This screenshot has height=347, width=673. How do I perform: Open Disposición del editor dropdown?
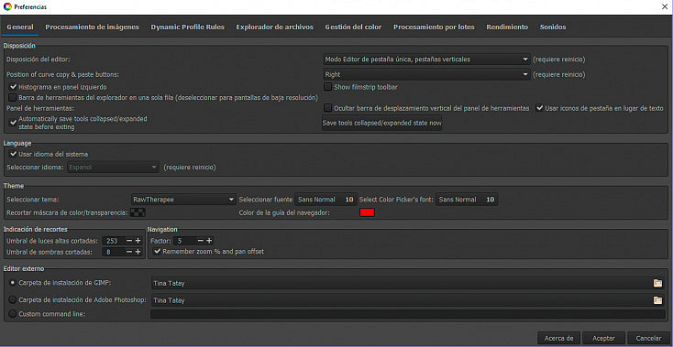click(x=426, y=60)
